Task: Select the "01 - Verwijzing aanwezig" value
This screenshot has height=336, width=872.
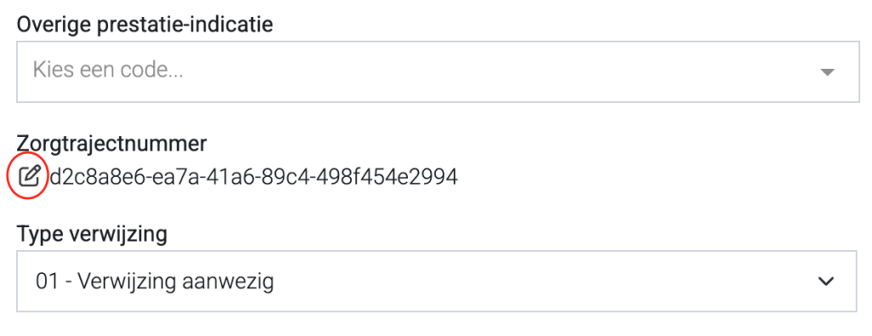Action: tap(155, 282)
